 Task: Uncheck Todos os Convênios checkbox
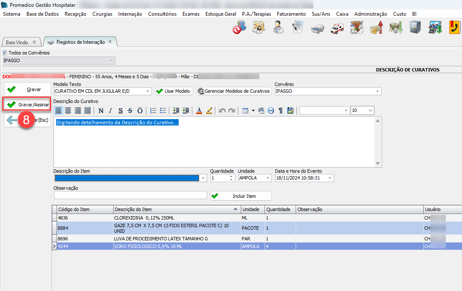pyautogui.click(x=5, y=53)
